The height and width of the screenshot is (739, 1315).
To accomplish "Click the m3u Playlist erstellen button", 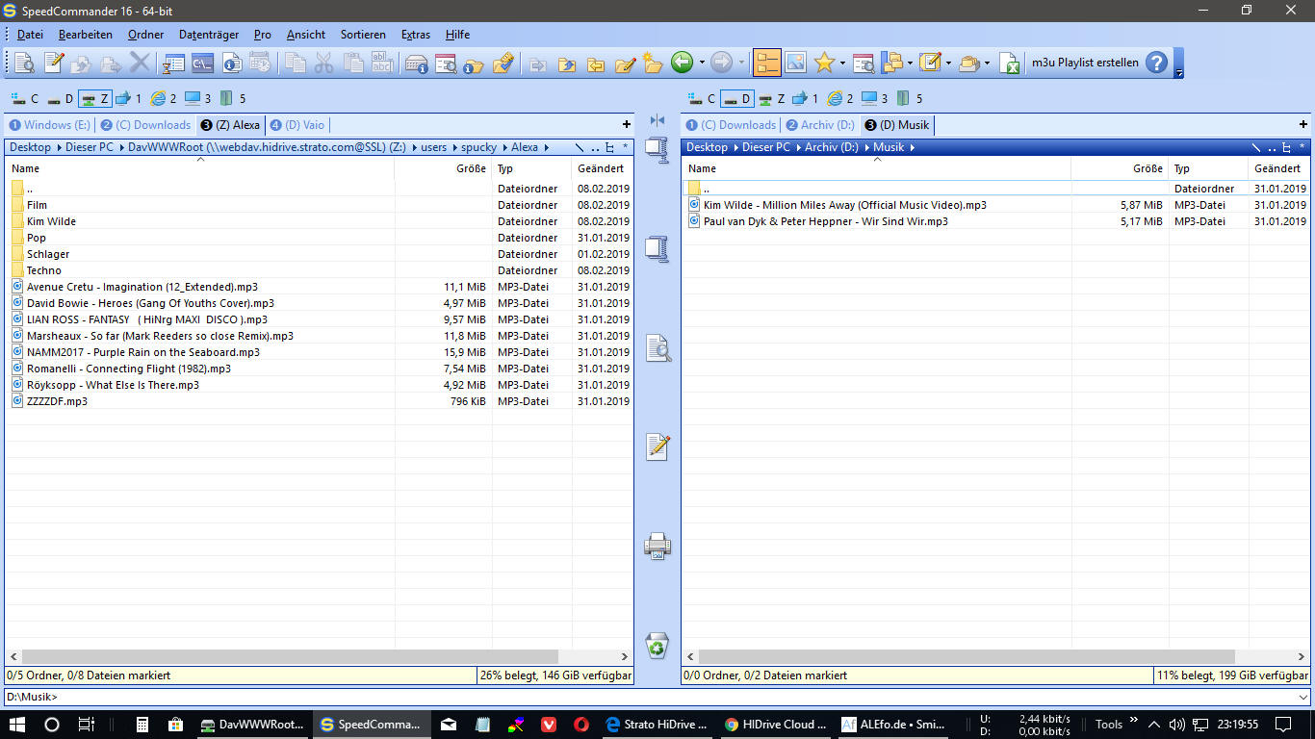I will pos(1084,64).
